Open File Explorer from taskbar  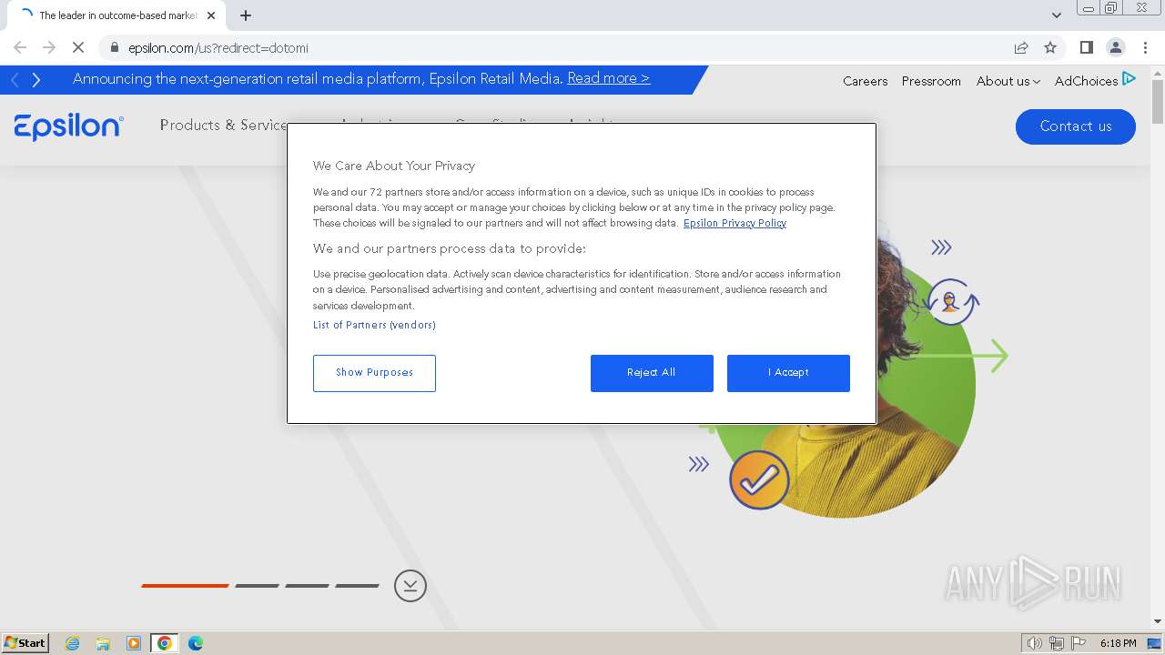point(103,643)
